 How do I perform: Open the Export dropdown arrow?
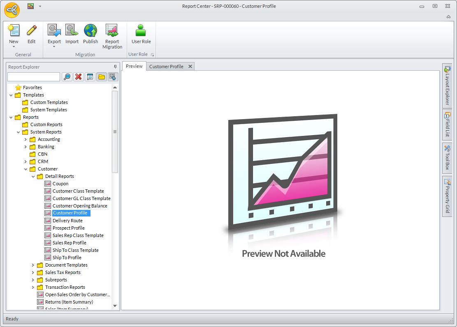[x=54, y=47]
